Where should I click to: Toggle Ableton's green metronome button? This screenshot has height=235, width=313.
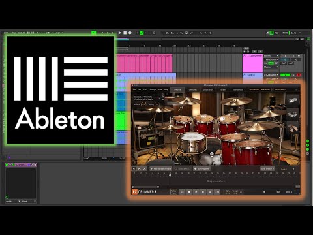pyautogui.click(x=93, y=33)
